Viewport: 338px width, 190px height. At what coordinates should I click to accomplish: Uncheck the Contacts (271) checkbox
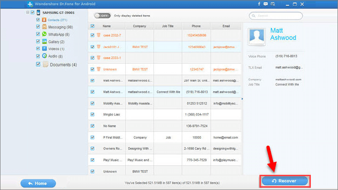tap(38, 20)
